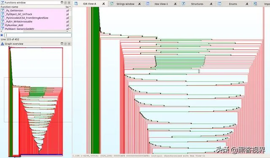Select PyNumber_Add function icon
This screenshot has width=270, height=158.
3,25
